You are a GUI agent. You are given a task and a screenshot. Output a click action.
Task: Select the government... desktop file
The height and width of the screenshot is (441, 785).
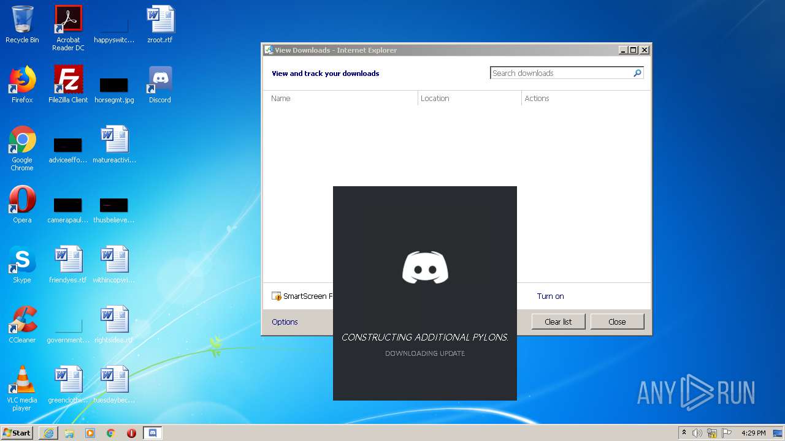click(x=68, y=331)
